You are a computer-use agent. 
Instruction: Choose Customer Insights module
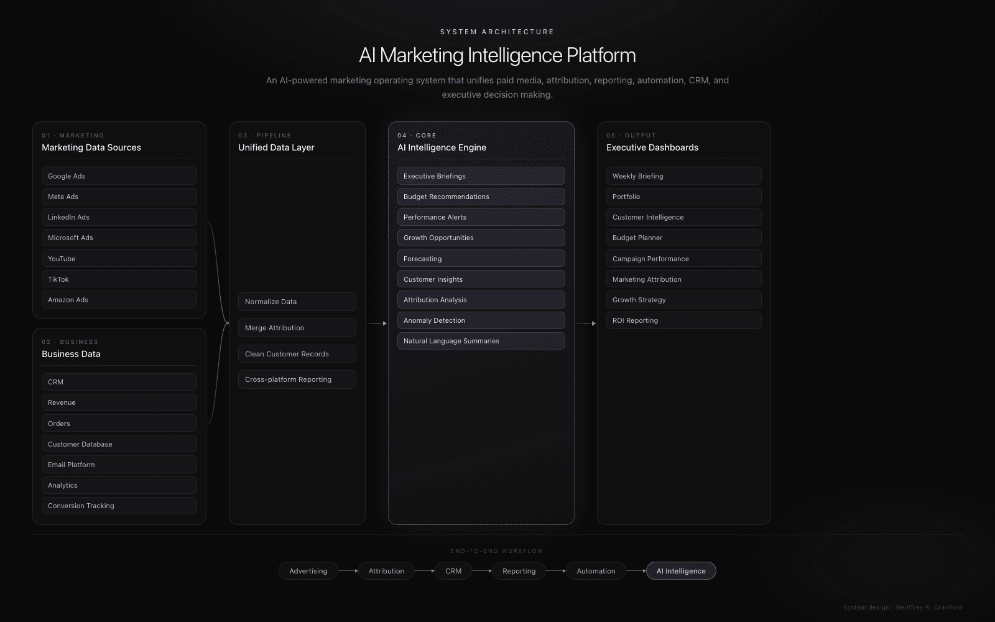click(x=481, y=279)
